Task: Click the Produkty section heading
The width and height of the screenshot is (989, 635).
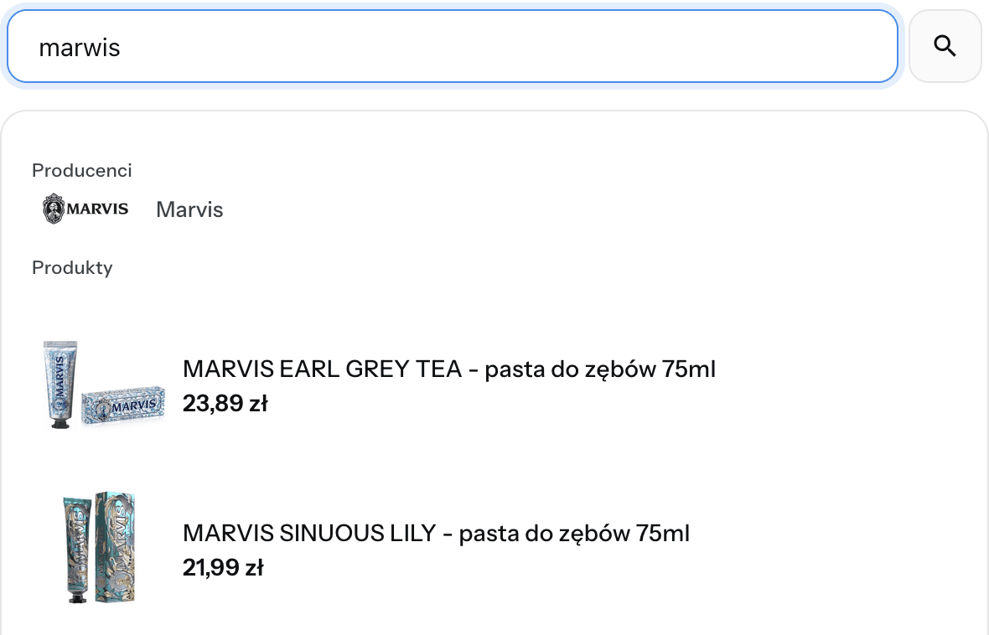Action: [x=72, y=267]
